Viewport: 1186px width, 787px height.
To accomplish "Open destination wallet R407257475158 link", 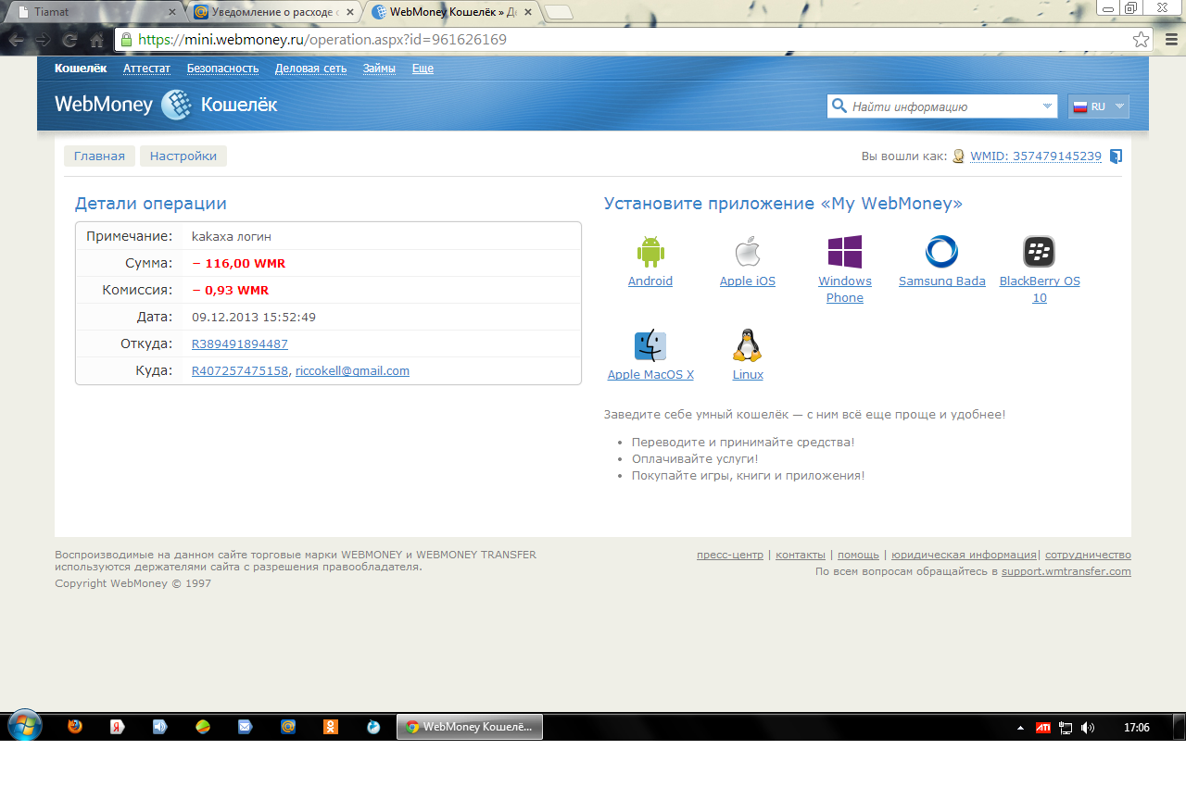I will (x=240, y=370).
